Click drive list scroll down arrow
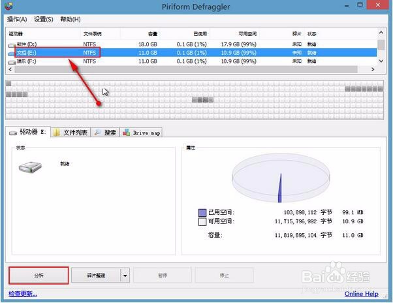Image resolution: width=393 pixels, height=303 pixels. [x=381, y=61]
